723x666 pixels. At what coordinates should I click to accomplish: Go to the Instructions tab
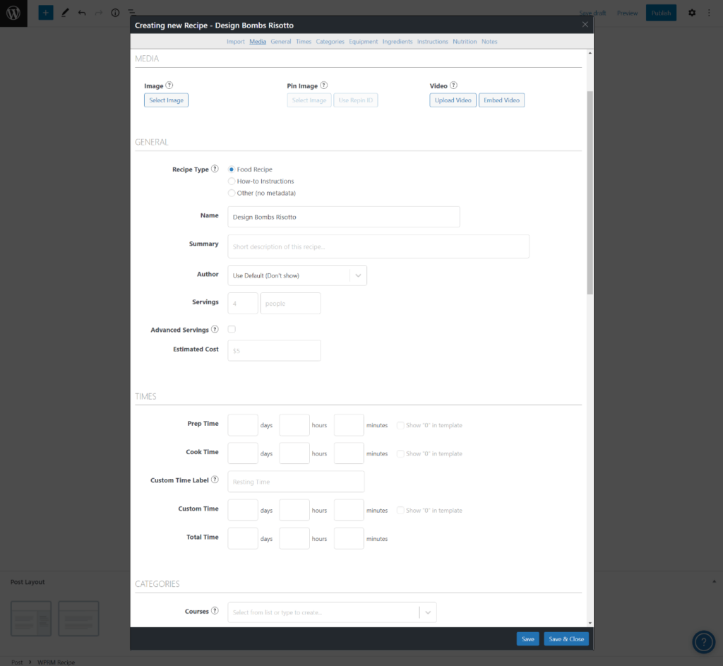pyautogui.click(x=433, y=42)
